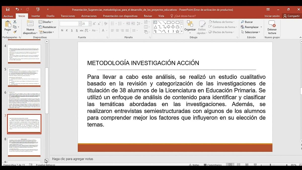Toggle italic K formatting
This screenshot has width=302, height=170.
coord(67,30)
